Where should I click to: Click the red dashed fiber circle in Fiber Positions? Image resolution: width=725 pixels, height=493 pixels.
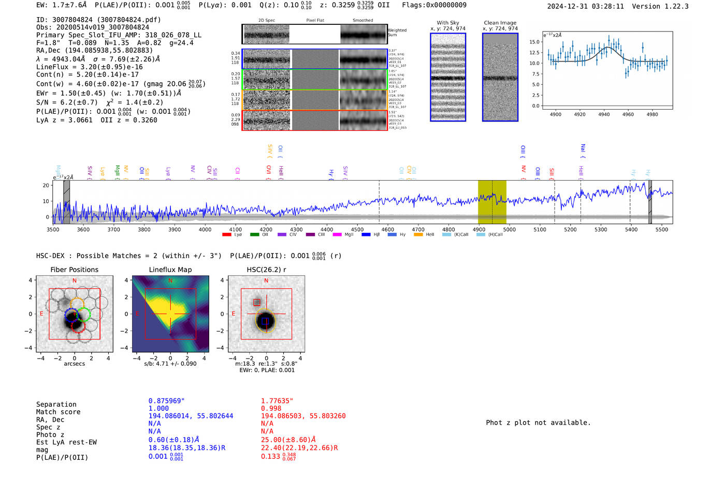(78, 326)
